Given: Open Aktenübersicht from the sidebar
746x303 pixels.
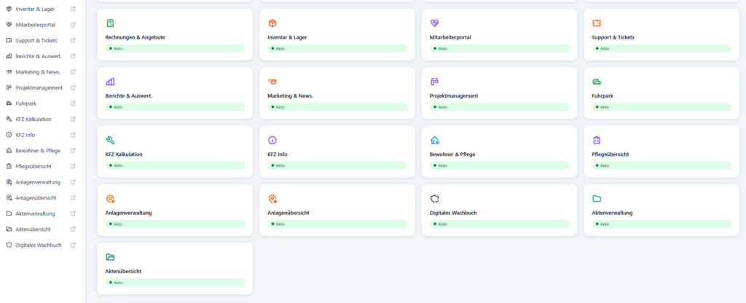Looking at the screenshot, I should point(34,229).
